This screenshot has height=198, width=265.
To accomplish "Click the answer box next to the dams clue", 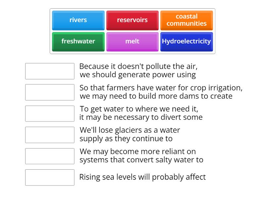I will click(49, 92).
